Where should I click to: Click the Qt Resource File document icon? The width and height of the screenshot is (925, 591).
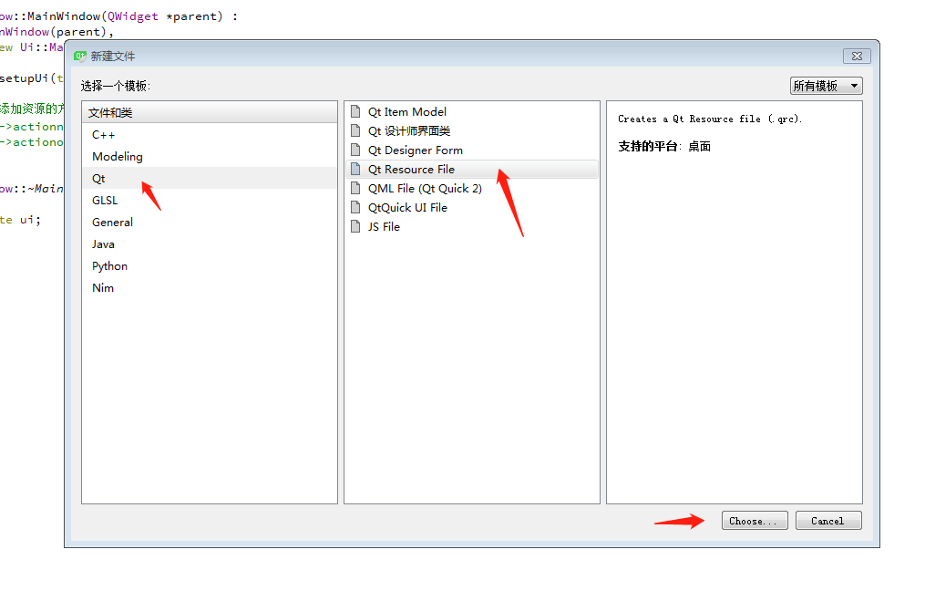point(355,169)
